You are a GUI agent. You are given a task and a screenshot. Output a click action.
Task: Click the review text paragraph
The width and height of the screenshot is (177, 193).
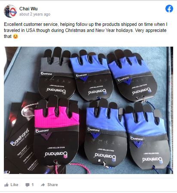tap(85, 30)
